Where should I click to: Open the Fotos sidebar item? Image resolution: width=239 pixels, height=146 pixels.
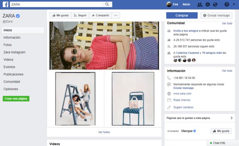pos(7,45)
